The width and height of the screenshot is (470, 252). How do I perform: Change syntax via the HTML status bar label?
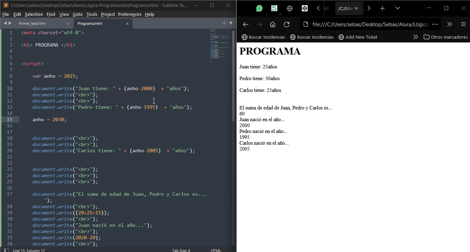tap(216, 250)
